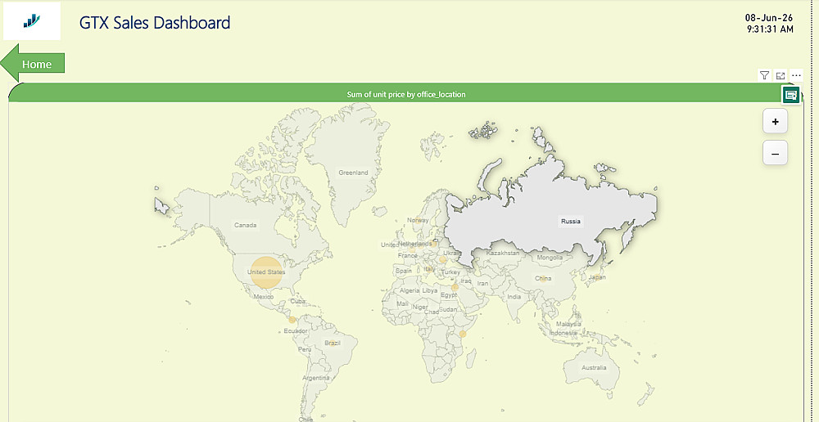Go back using the green Home arrow
819x422 pixels.
point(33,63)
